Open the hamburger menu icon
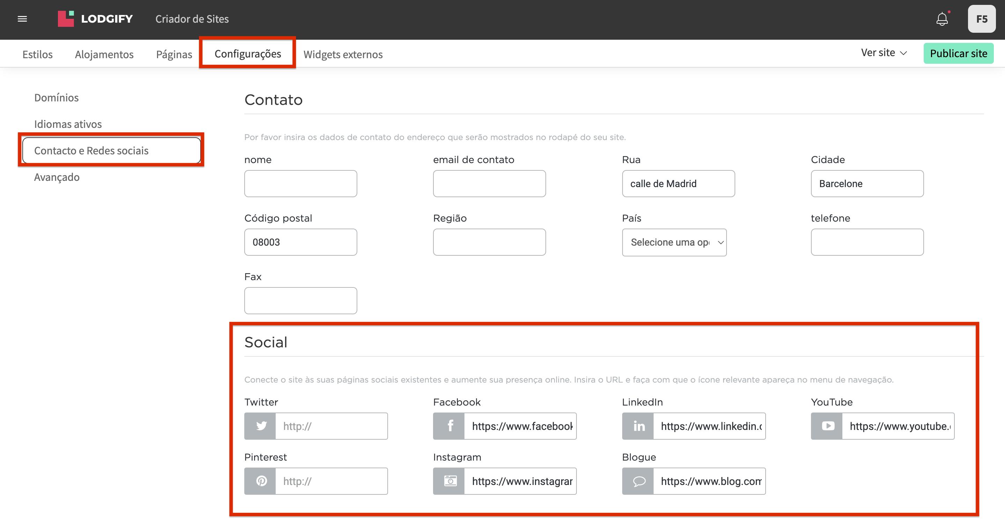Screen dimensions: 1005x524 click(x=22, y=19)
